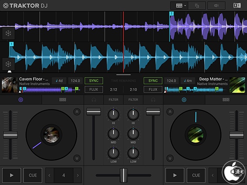Toggle FLUX on Deep Matter deck

click(153, 89)
